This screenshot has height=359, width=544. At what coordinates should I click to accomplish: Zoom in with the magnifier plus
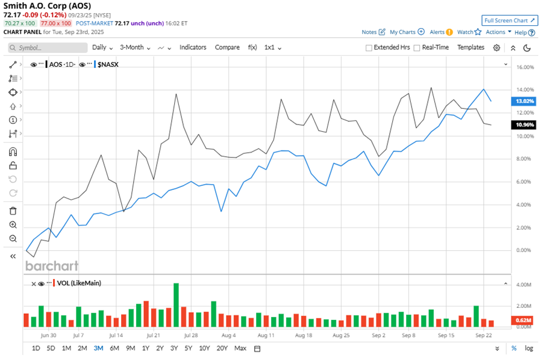13,225
